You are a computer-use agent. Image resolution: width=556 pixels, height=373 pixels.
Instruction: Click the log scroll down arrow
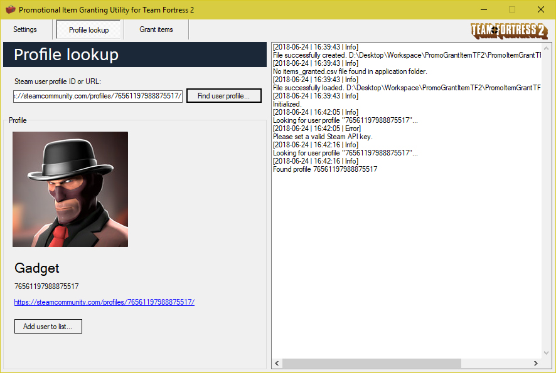click(546, 353)
